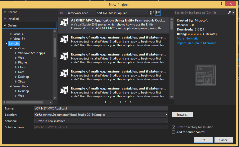
Task: Open the Sort by Most Popular dropdown
Action: [x=128, y=13]
